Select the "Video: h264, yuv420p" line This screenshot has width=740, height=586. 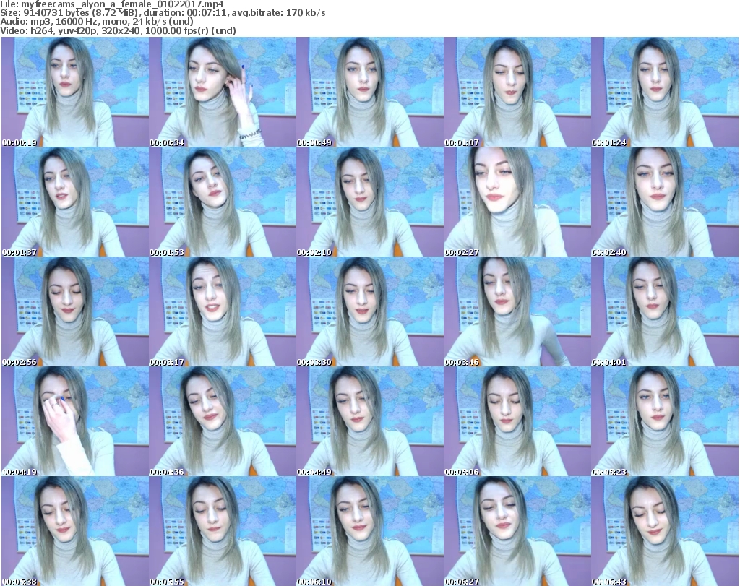118,30
